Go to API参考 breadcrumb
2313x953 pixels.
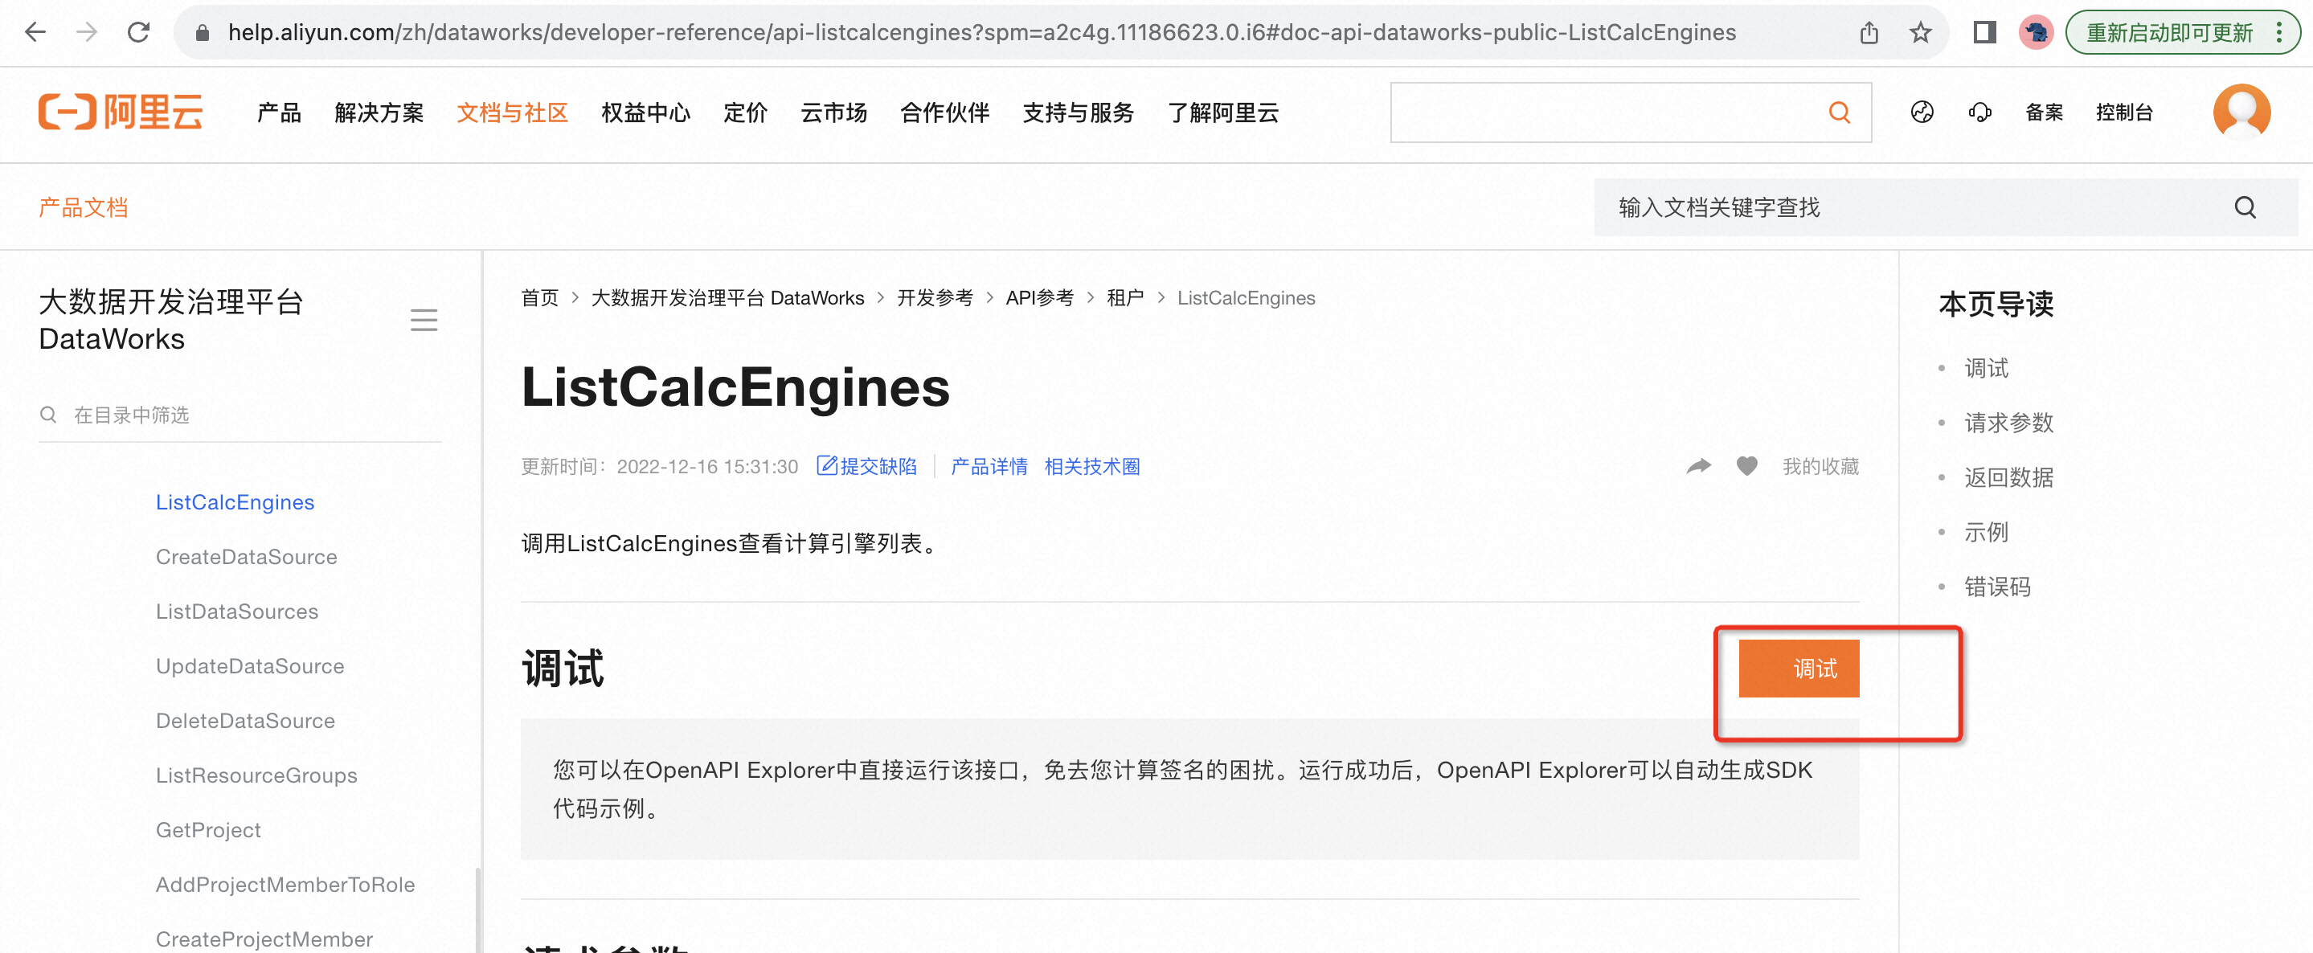1040,298
